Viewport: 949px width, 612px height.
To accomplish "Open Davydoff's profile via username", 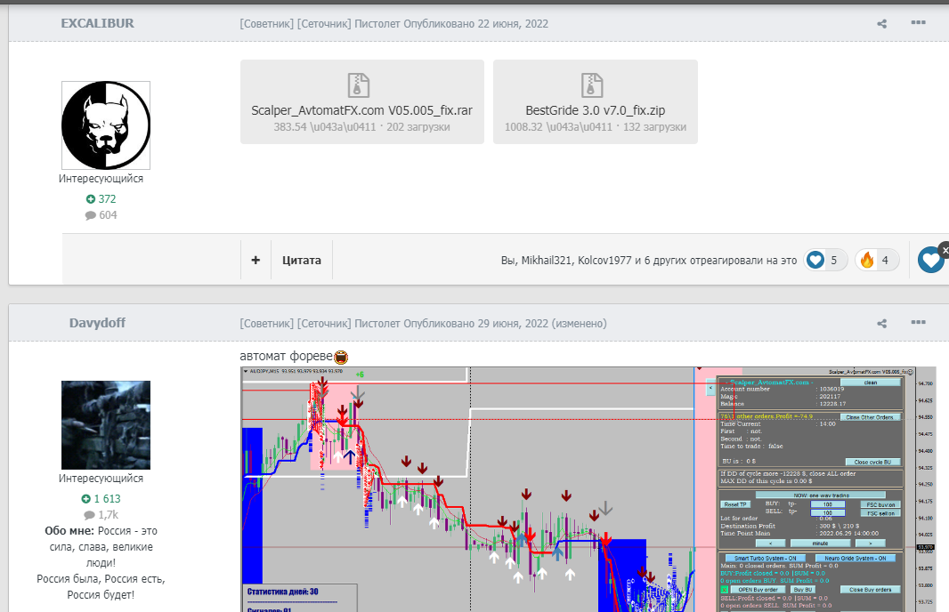I will [97, 323].
